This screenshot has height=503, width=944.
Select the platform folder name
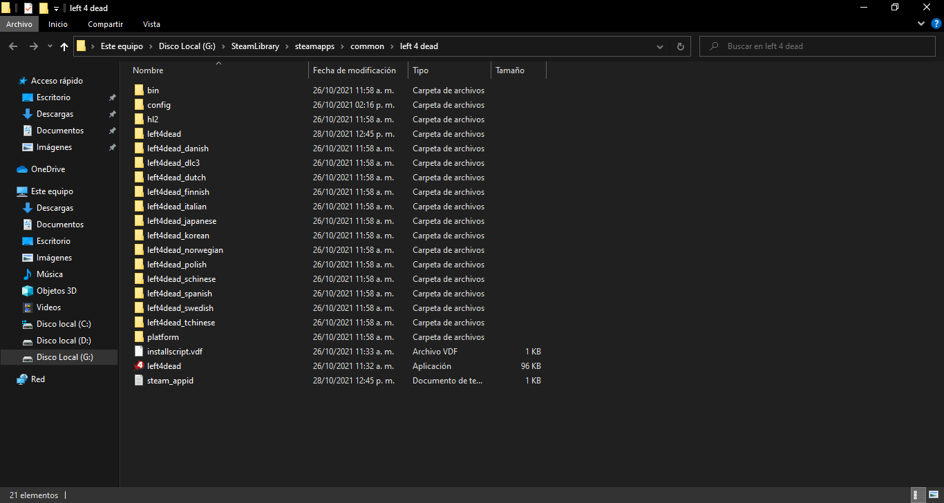click(x=163, y=337)
